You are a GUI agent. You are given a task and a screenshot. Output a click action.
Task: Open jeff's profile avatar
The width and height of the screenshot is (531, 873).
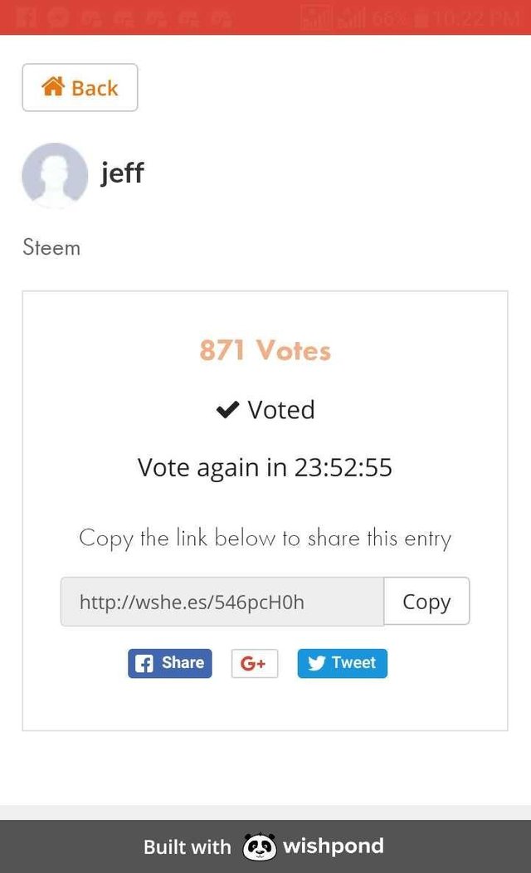coord(55,175)
